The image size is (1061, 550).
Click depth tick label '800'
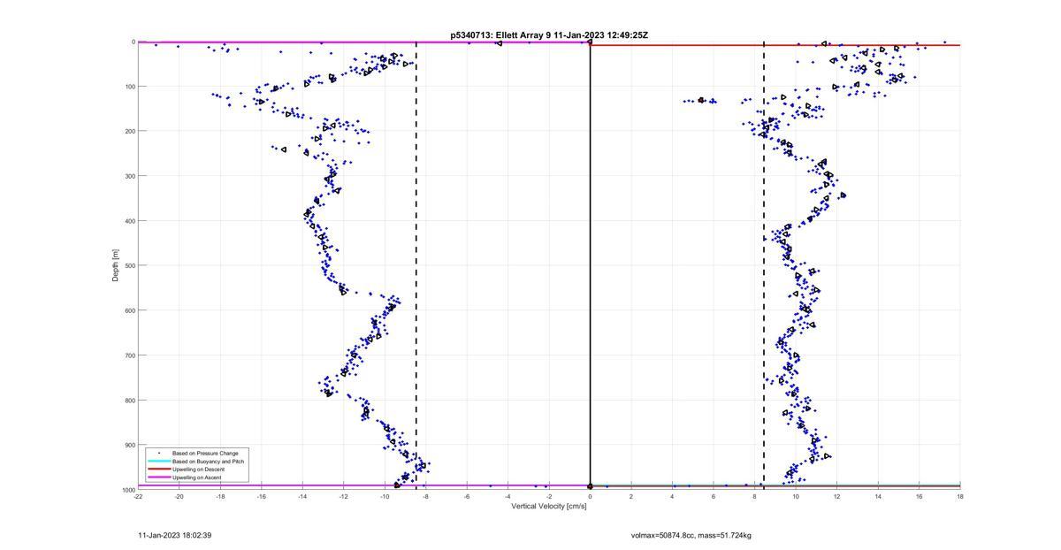tap(129, 400)
